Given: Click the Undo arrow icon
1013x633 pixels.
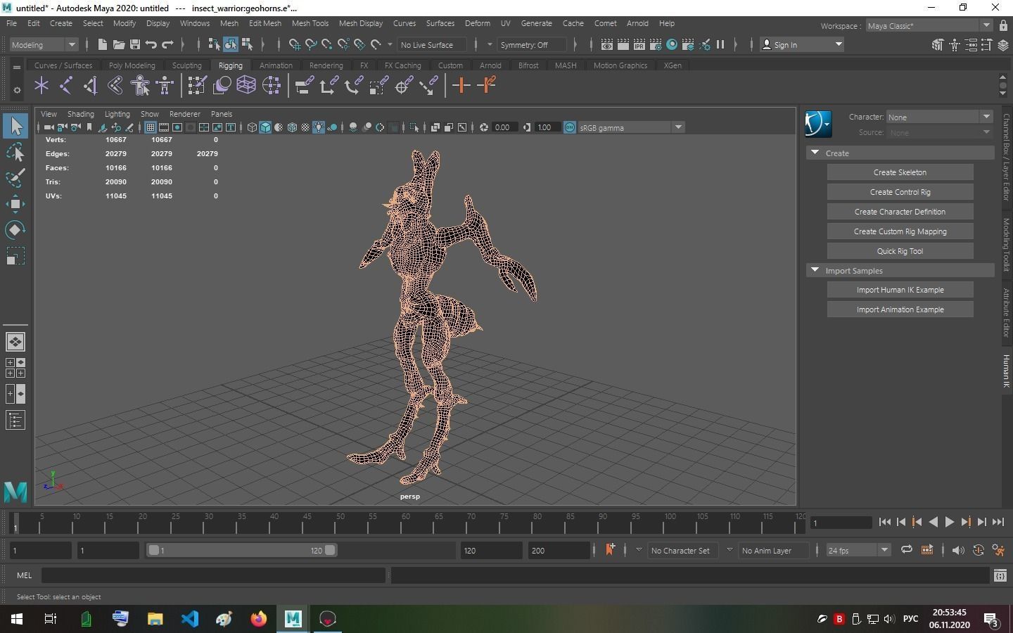Looking at the screenshot, I should (x=151, y=44).
